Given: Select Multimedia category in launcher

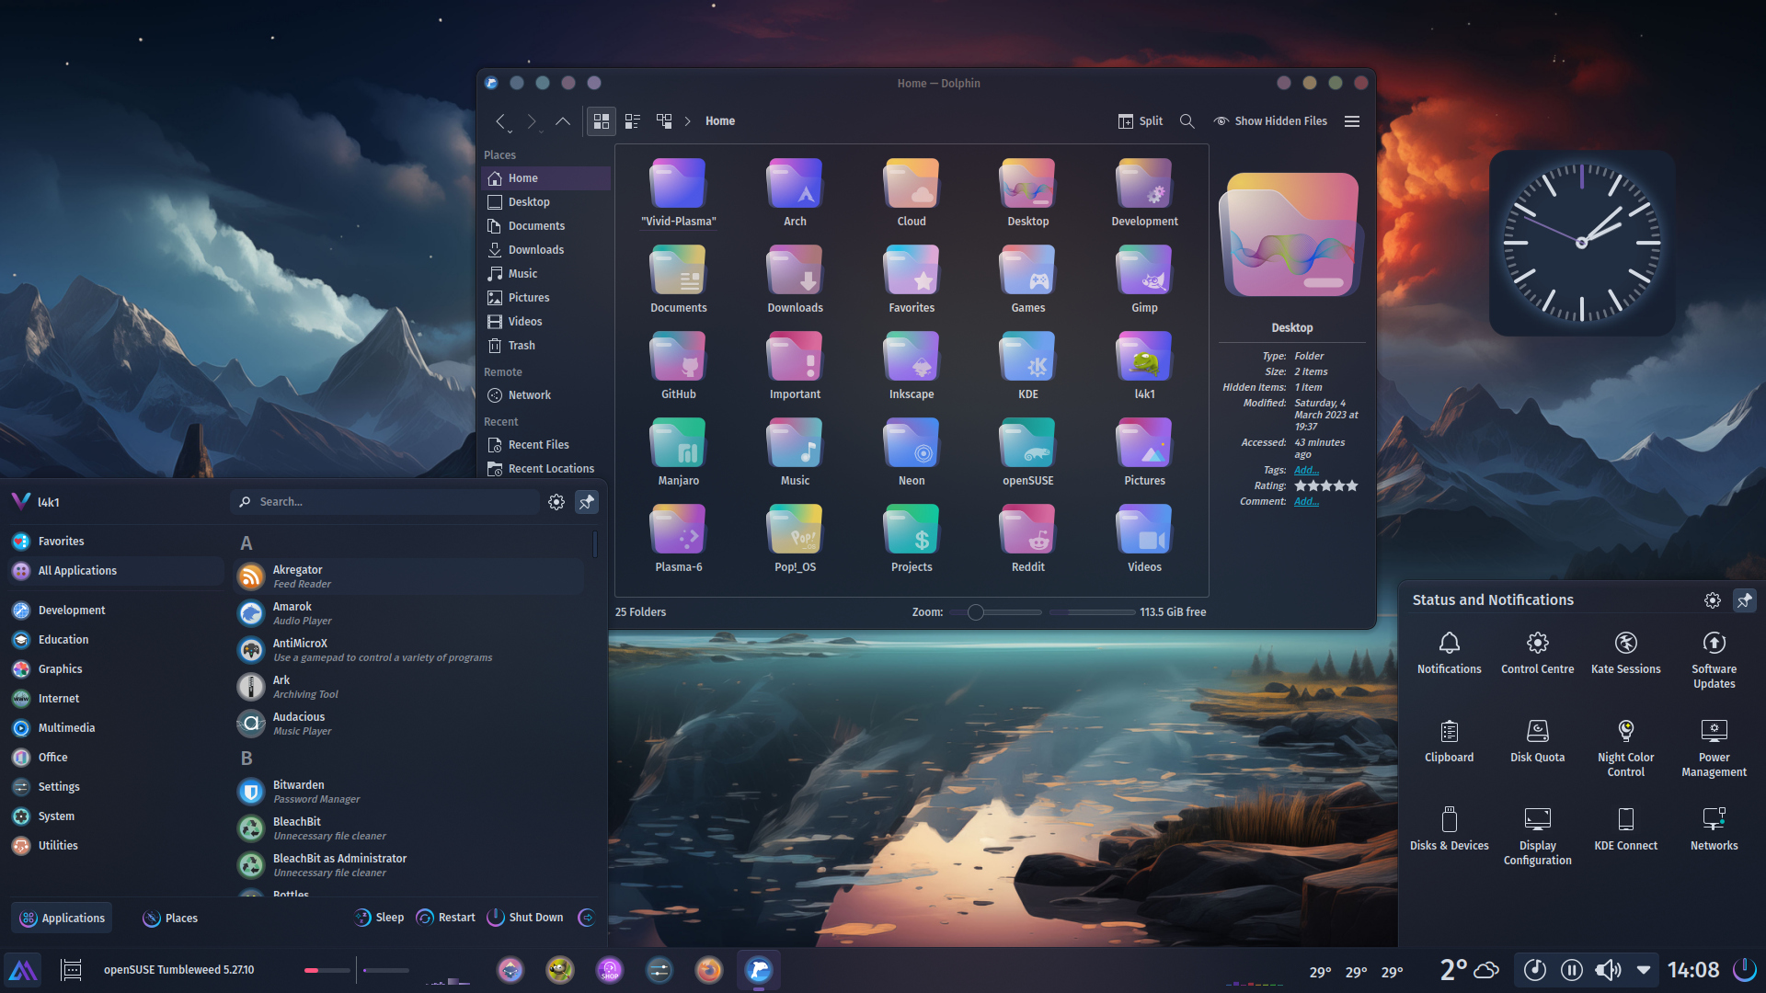Looking at the screenshot, I should 116,728.
